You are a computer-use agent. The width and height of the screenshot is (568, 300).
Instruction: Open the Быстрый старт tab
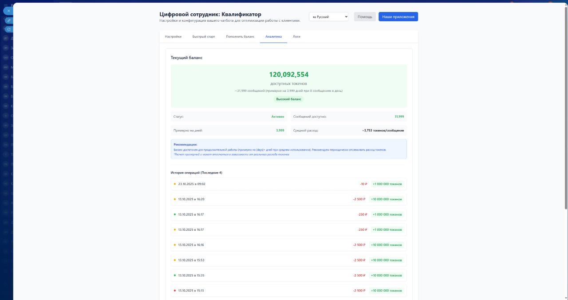(x=204, y=37)
